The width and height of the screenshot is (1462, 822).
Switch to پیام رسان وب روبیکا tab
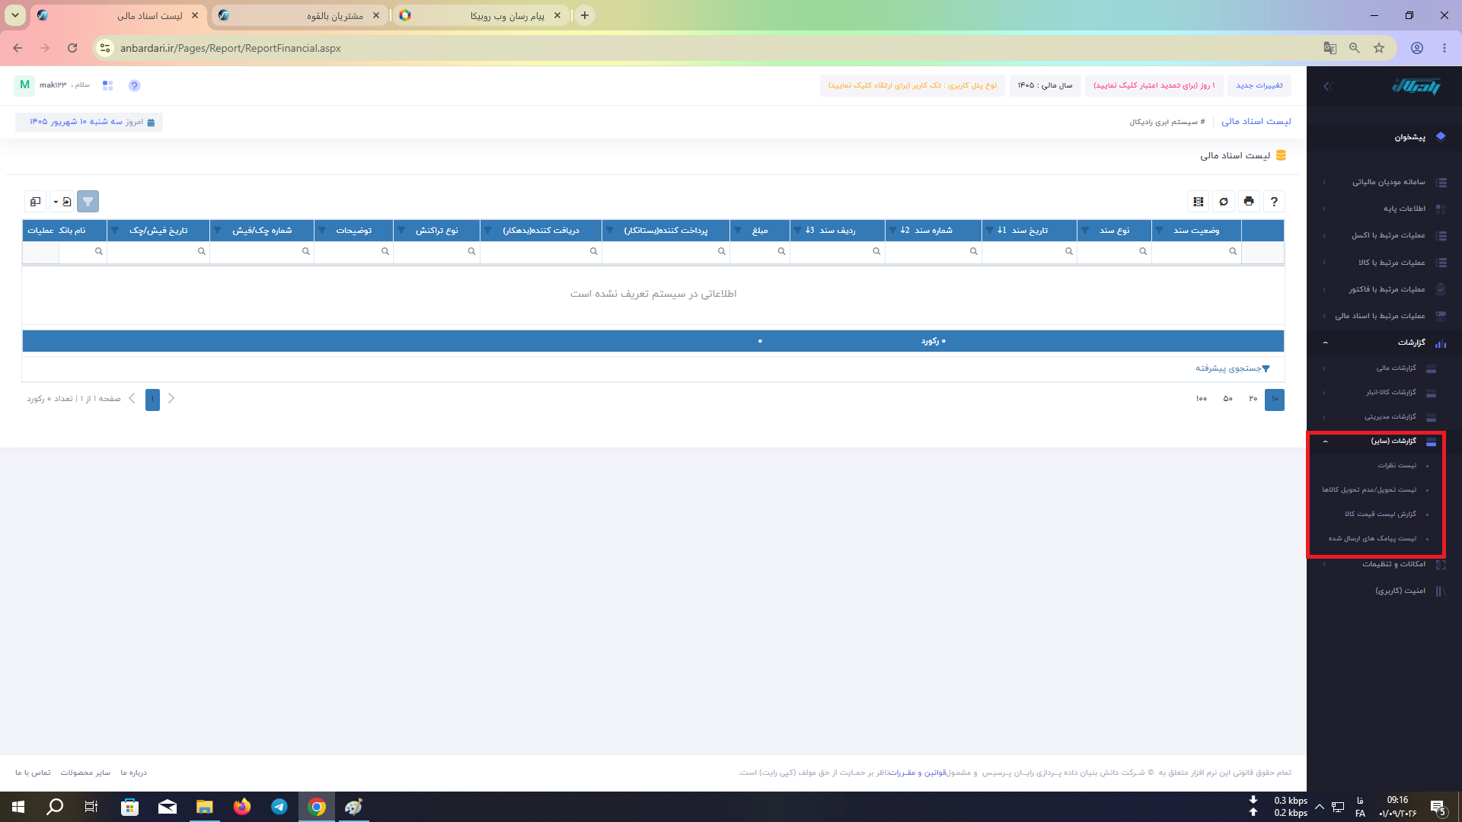pyautogui.click(x=480, y=15)
